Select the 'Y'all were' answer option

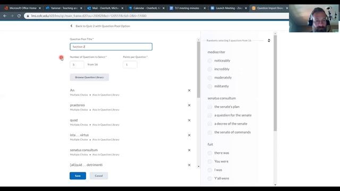210,178
